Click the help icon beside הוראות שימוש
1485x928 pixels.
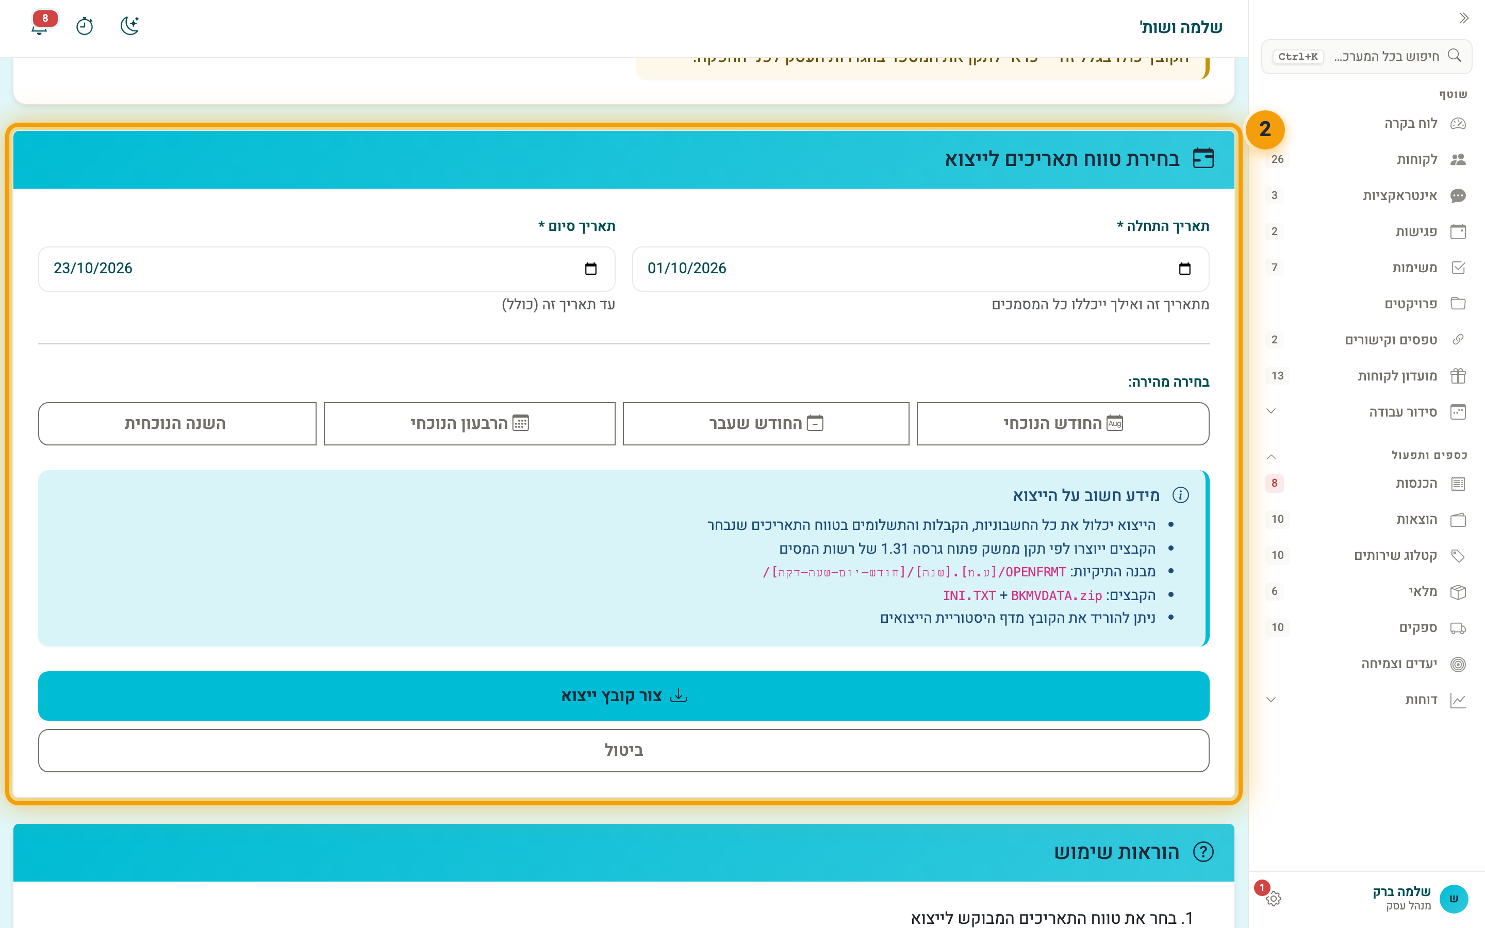(x=1203, y=852)
